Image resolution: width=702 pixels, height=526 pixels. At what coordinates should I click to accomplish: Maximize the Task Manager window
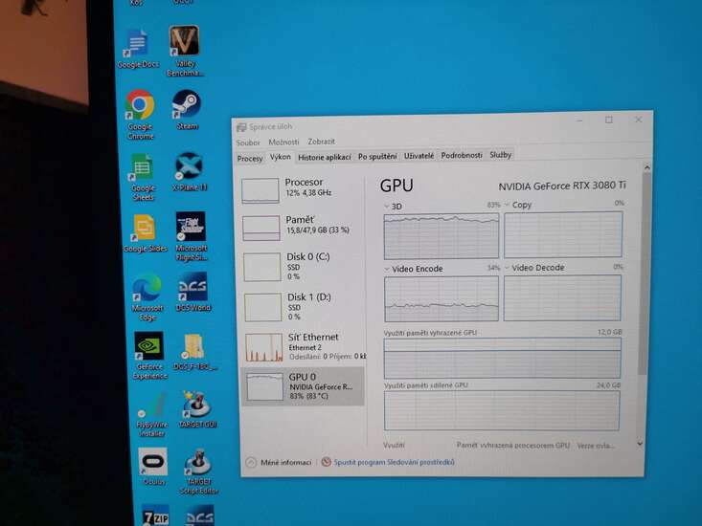click(x=609, y=120)
